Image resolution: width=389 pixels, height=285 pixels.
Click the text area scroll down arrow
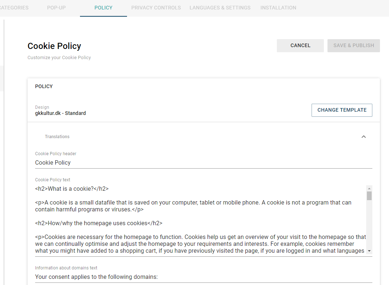pyautogui.click(x=369, y=251)
